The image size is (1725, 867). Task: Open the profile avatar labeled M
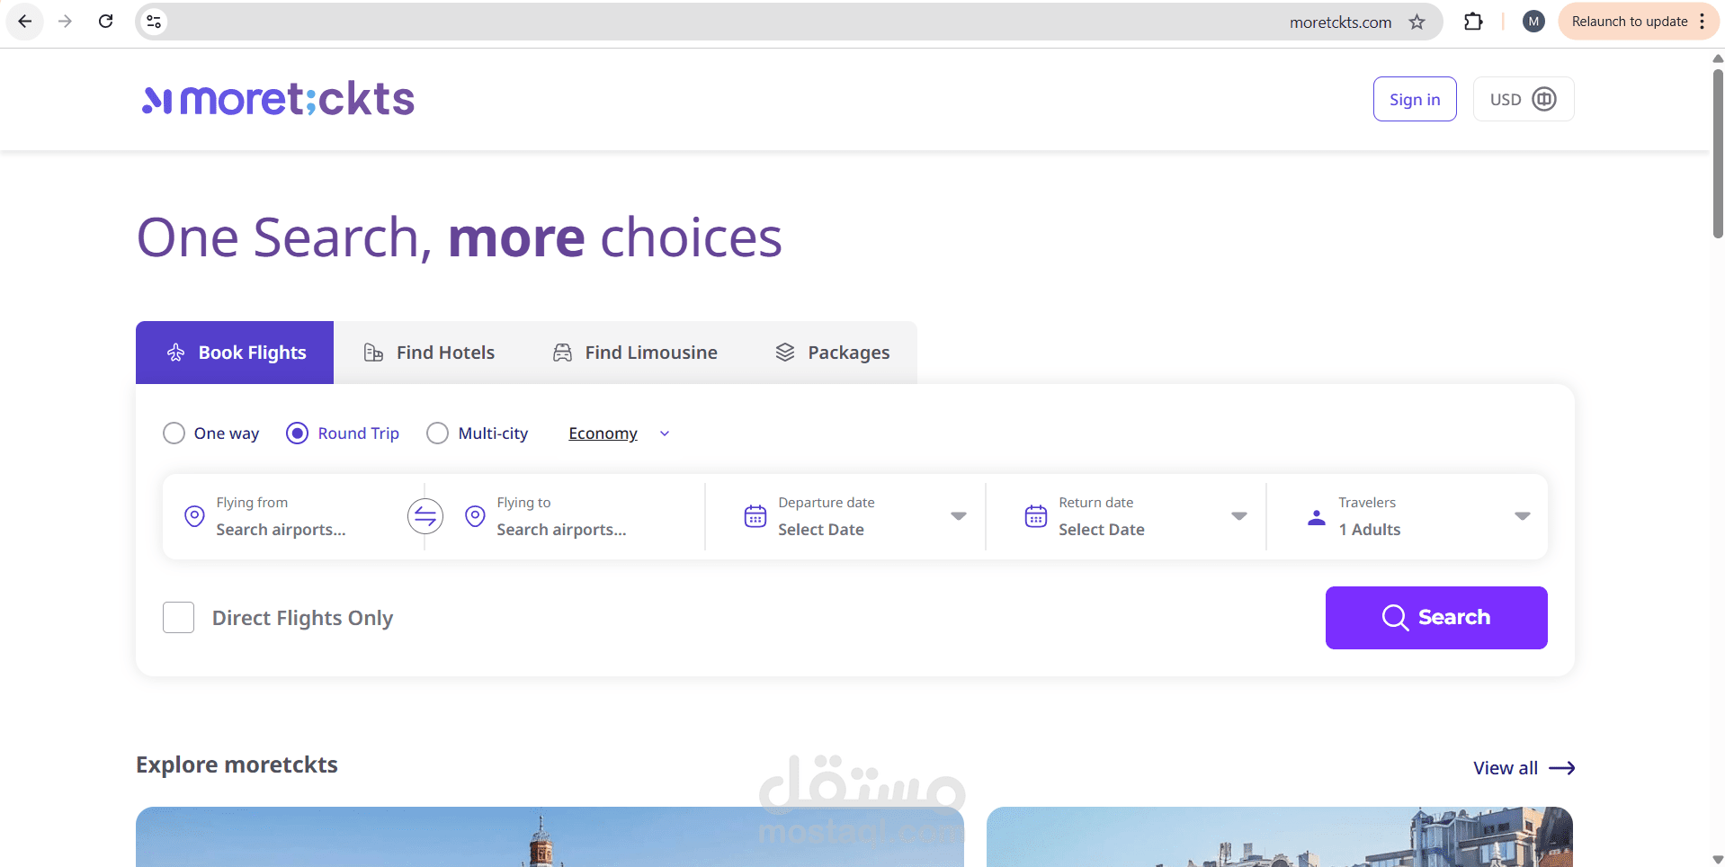click(x=1533, y=22)
